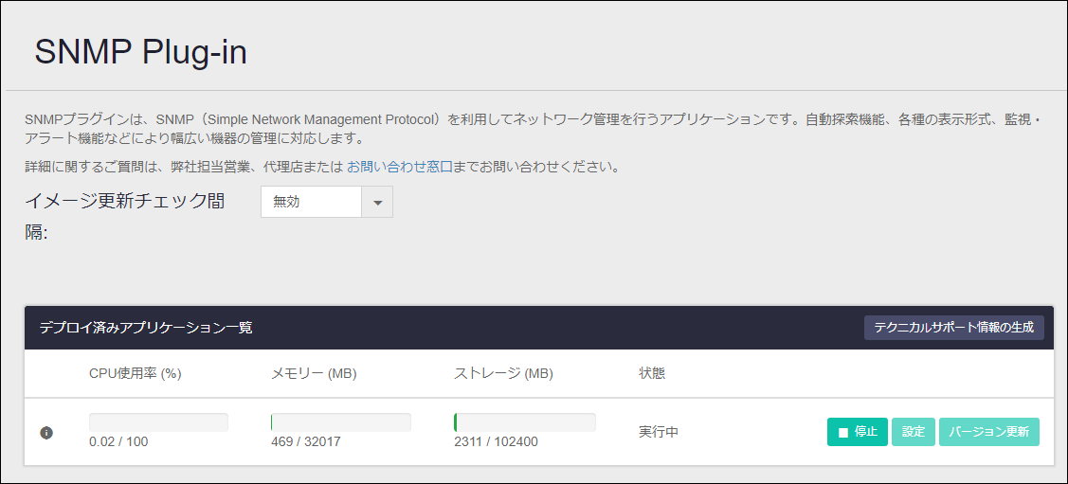
Task: Click the メモリー (MB) column header
Action: (314, 373)
